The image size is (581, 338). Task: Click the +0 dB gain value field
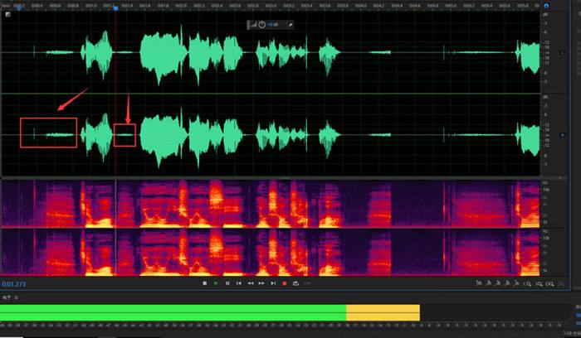[273, 25]
